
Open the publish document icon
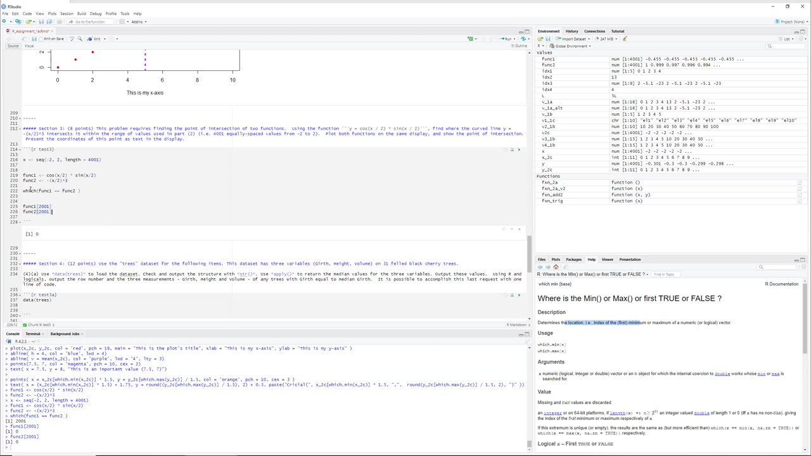point(523,39)
